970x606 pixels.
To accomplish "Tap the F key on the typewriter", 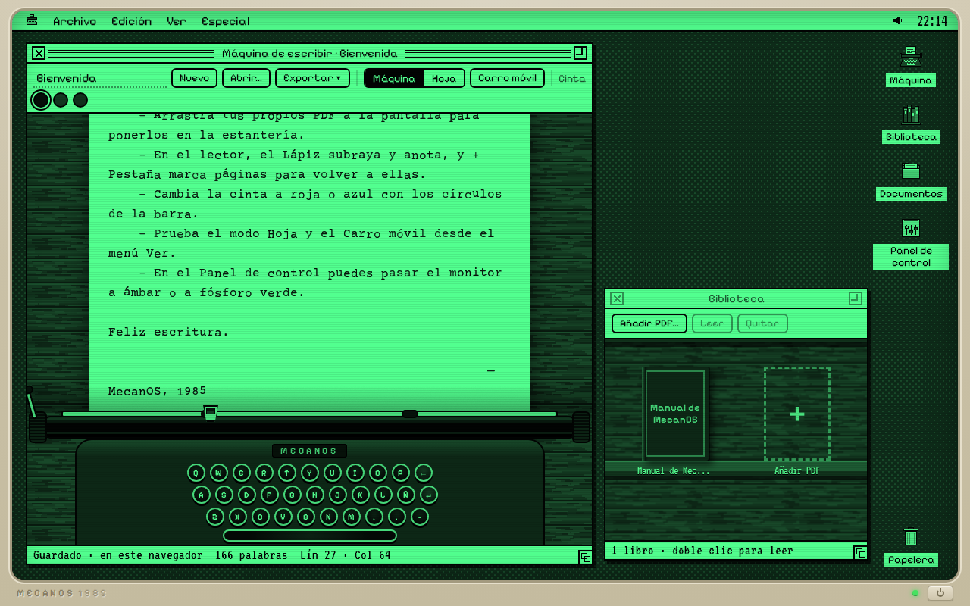I will (270, 495).
